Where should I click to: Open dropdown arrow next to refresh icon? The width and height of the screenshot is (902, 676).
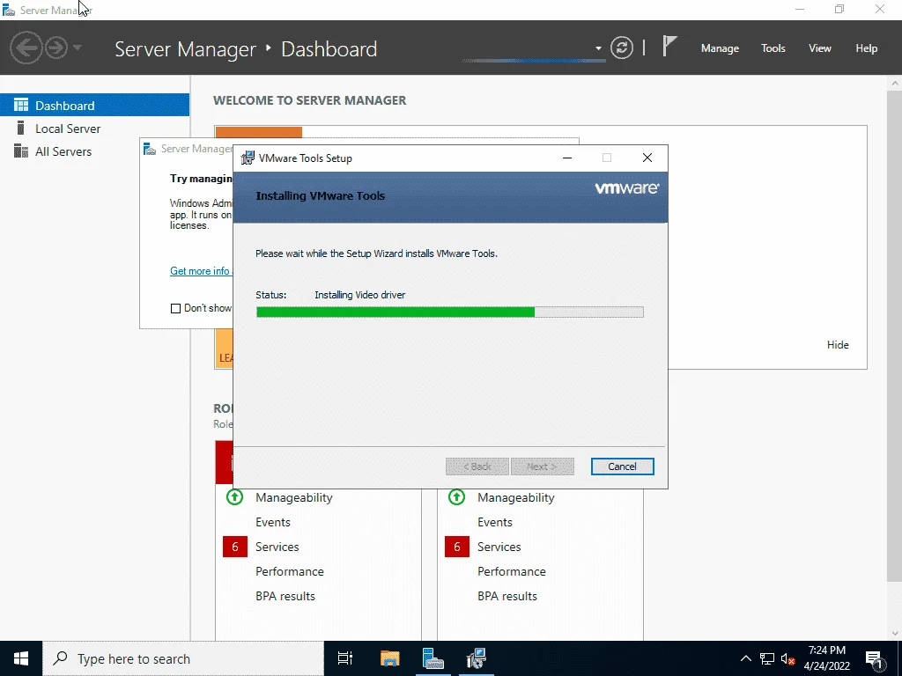(x=598, y=48)
